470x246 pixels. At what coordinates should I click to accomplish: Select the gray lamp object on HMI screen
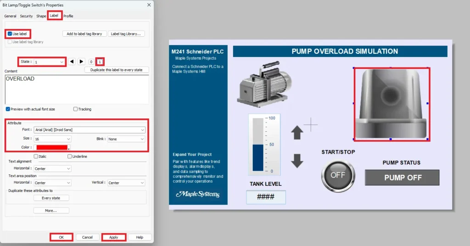(392, 104)
